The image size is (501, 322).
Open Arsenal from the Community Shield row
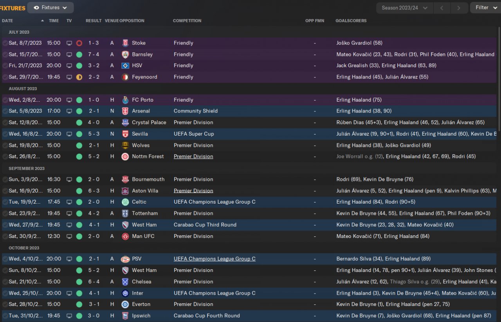[x=141, y=111]
